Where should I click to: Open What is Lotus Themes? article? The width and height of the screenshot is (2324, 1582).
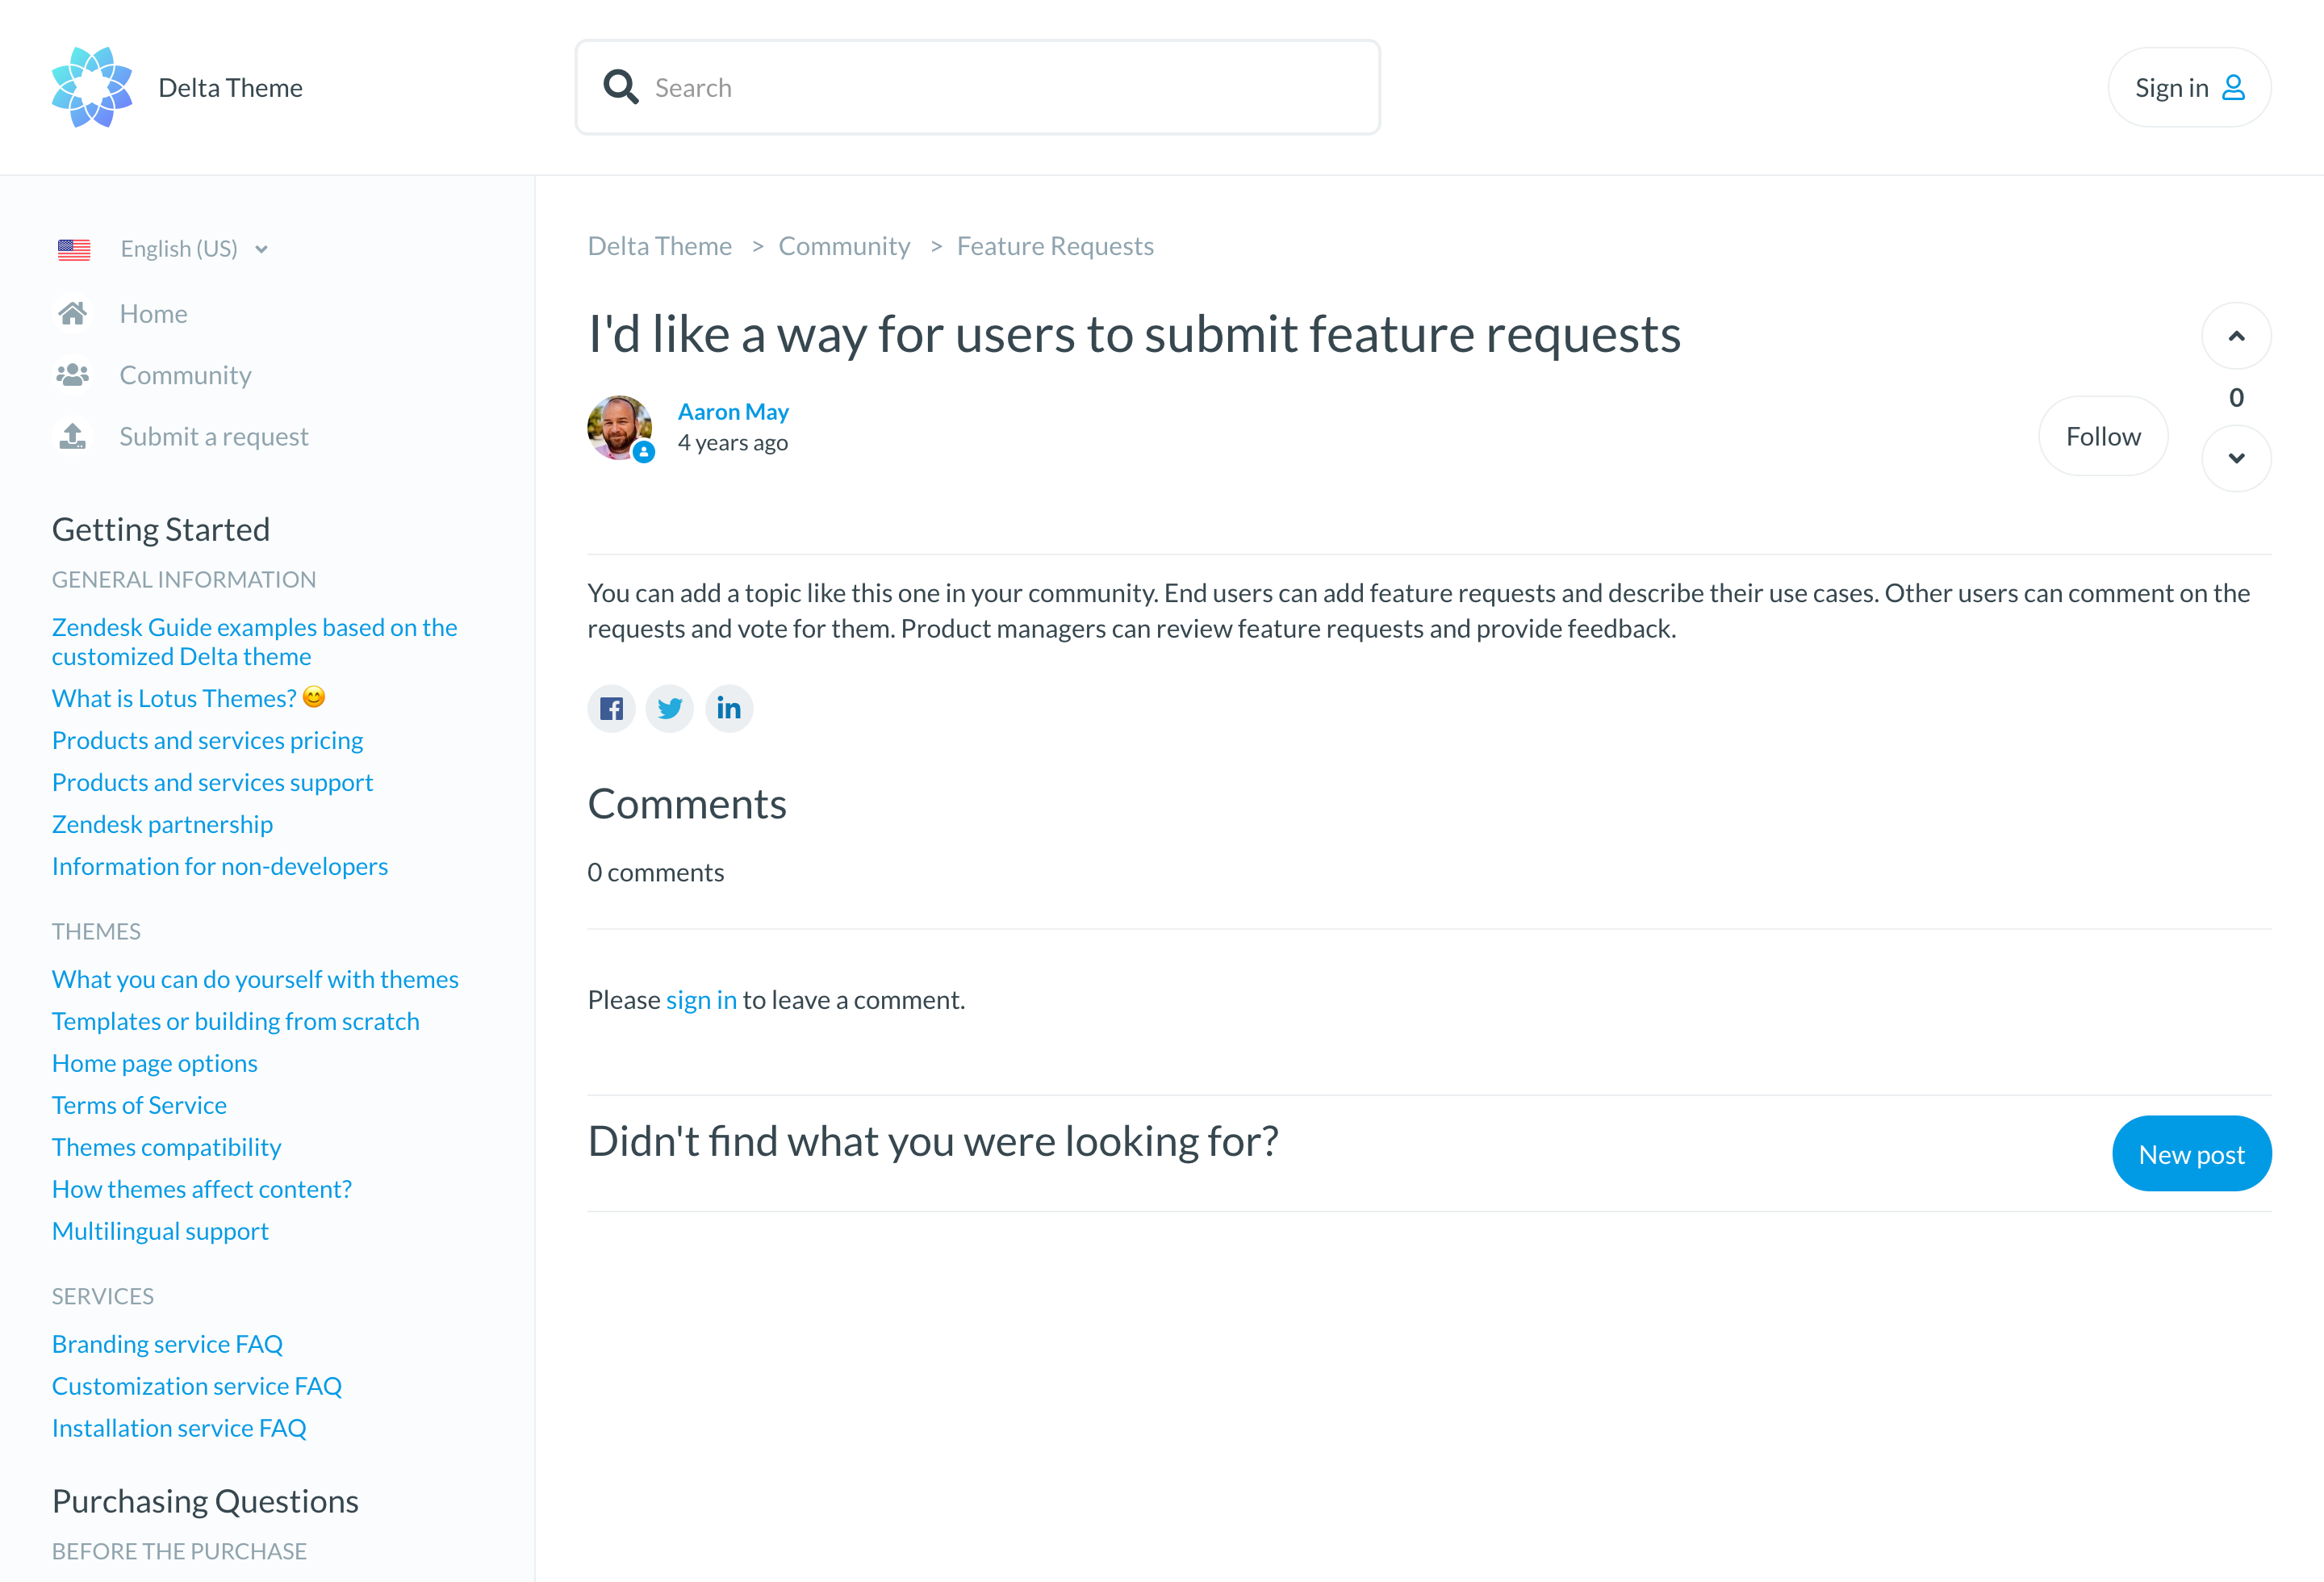188,698
